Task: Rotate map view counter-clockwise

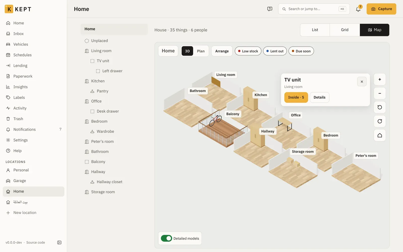Action: pos(380,107)
